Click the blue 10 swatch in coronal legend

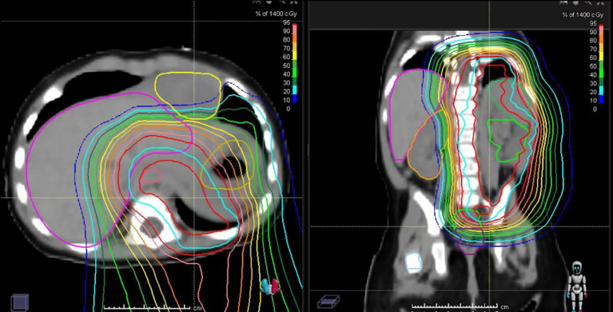click(601, 98)
